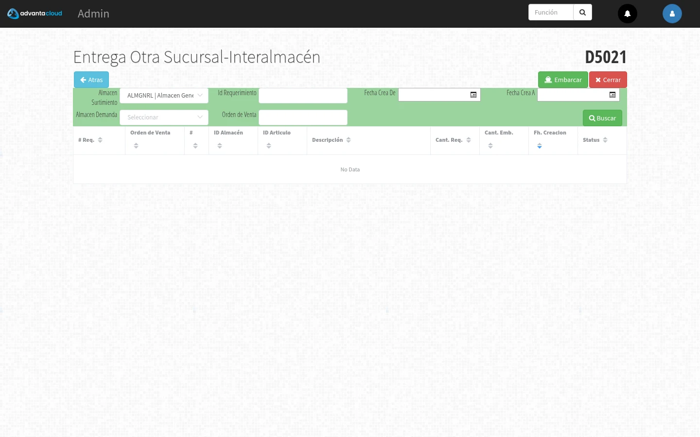Image resolution: width=700 pixels, height=437 pixels.
Task: Sort by Cant. Emb. column
Action: point(490,146)
